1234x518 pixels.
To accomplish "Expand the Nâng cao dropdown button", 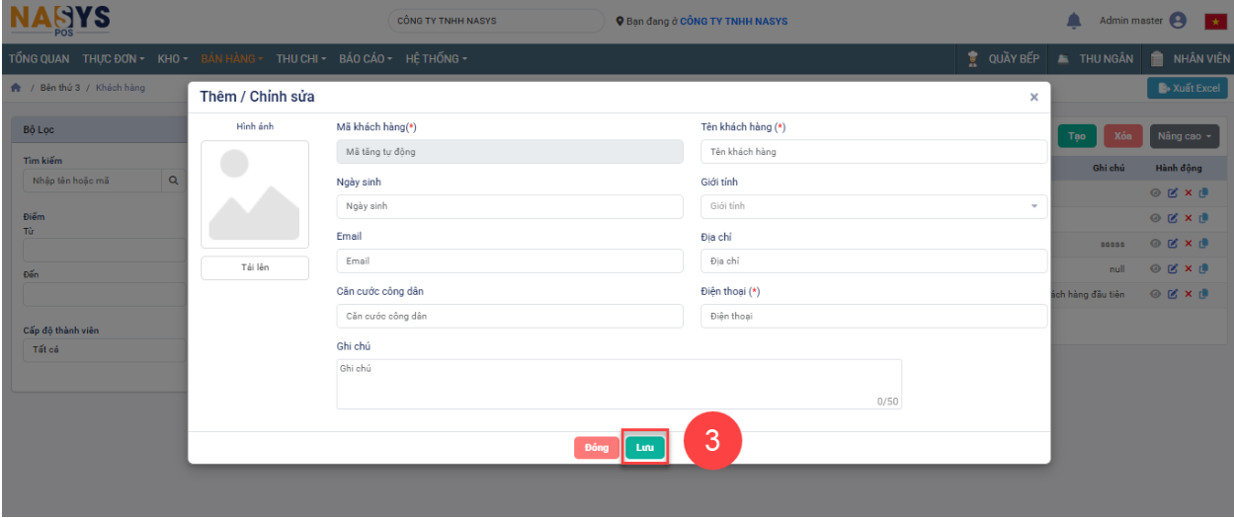I will click(x=1187, y=136).
